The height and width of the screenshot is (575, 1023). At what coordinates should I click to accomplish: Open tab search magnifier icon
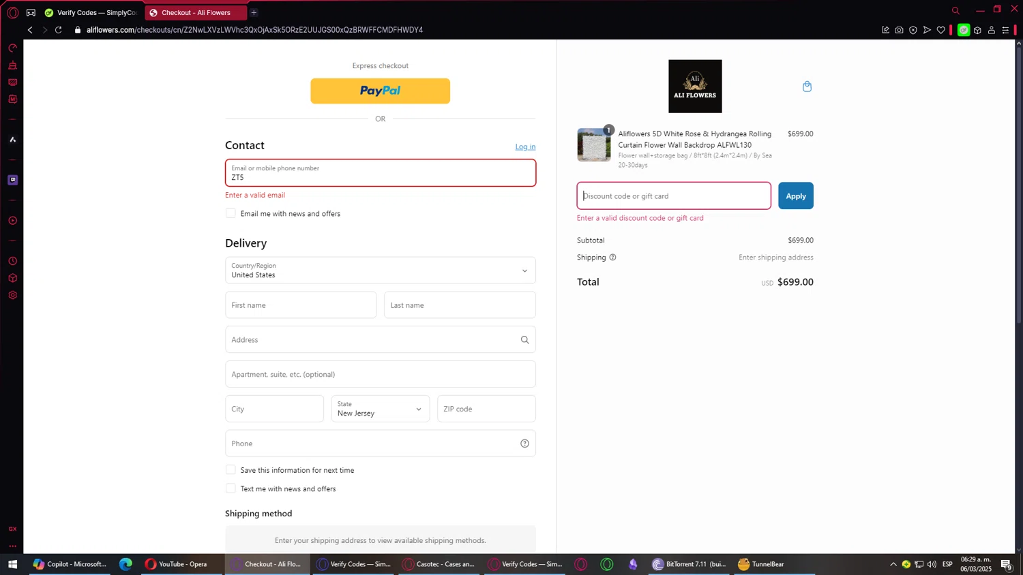coord(955,10)
